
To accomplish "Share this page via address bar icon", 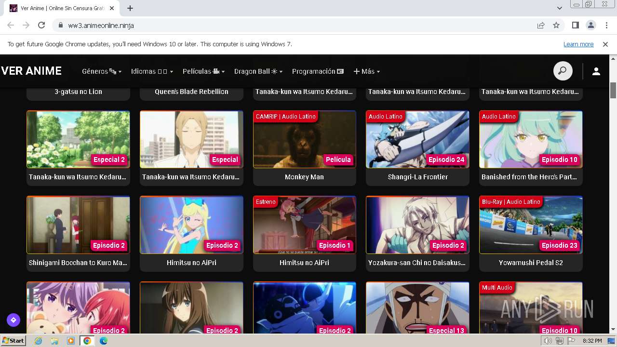I will 541,25.
